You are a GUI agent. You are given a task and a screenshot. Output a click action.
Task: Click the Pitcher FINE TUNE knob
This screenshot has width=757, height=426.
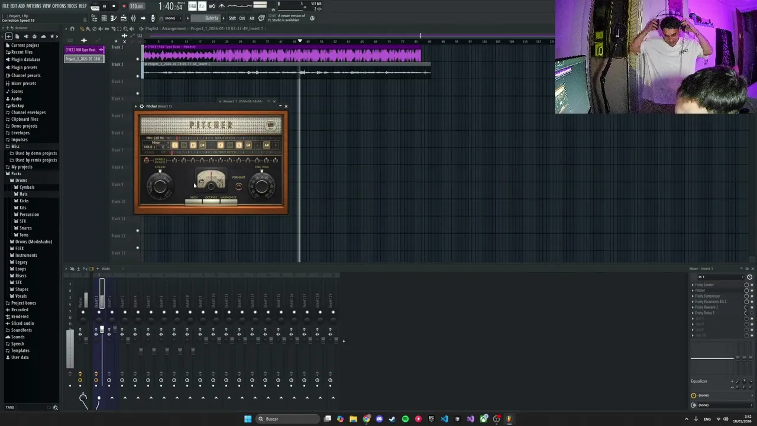(261, 186)
